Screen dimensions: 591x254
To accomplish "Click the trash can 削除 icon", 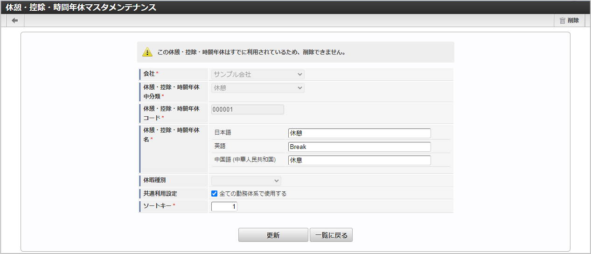I will 563,21.
